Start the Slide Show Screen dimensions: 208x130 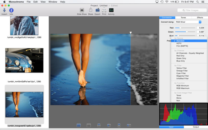click(x=82, y=11)
